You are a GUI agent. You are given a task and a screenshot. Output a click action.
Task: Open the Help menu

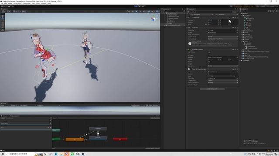click(x=49, y=3)
